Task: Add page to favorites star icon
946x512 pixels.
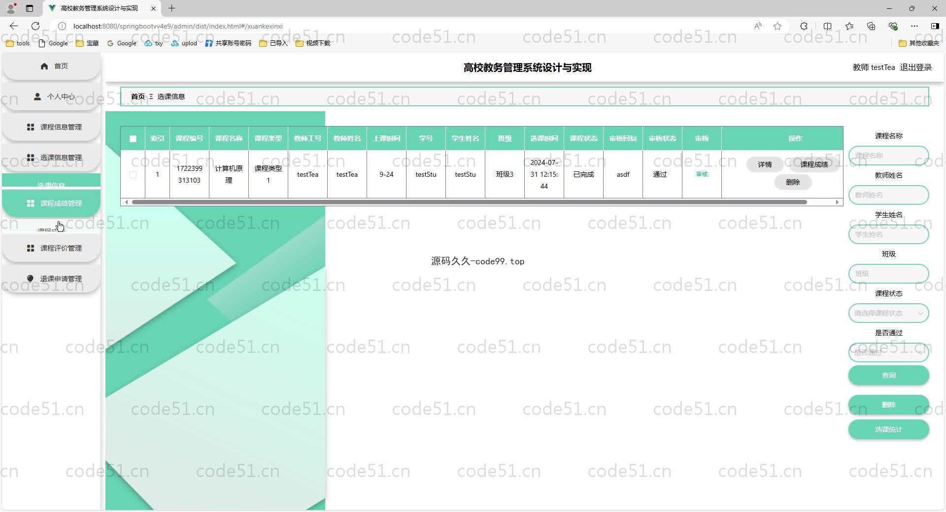Action: 777,26
